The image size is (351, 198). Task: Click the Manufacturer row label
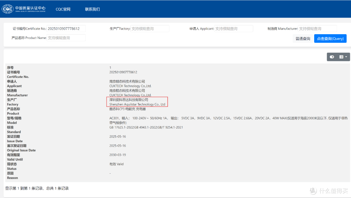17,95
